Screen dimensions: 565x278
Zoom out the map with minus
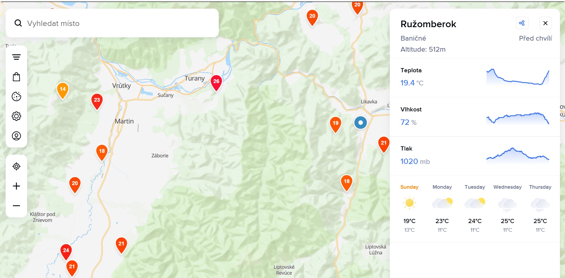tap(16, 206)
